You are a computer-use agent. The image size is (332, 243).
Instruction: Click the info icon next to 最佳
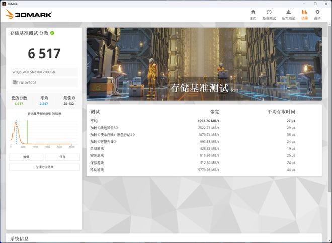point(73,98)
